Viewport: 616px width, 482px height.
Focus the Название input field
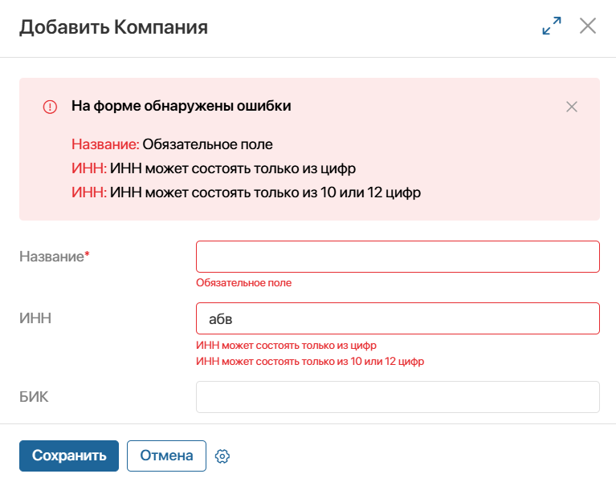tap(398, 257)
